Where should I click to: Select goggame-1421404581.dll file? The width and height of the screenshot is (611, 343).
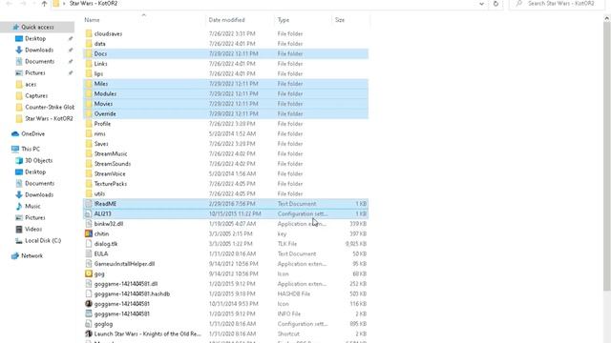(125, 284)
